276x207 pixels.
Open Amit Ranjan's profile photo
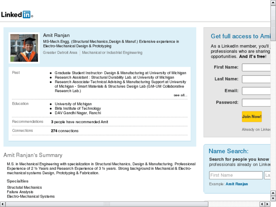[24, 48]
